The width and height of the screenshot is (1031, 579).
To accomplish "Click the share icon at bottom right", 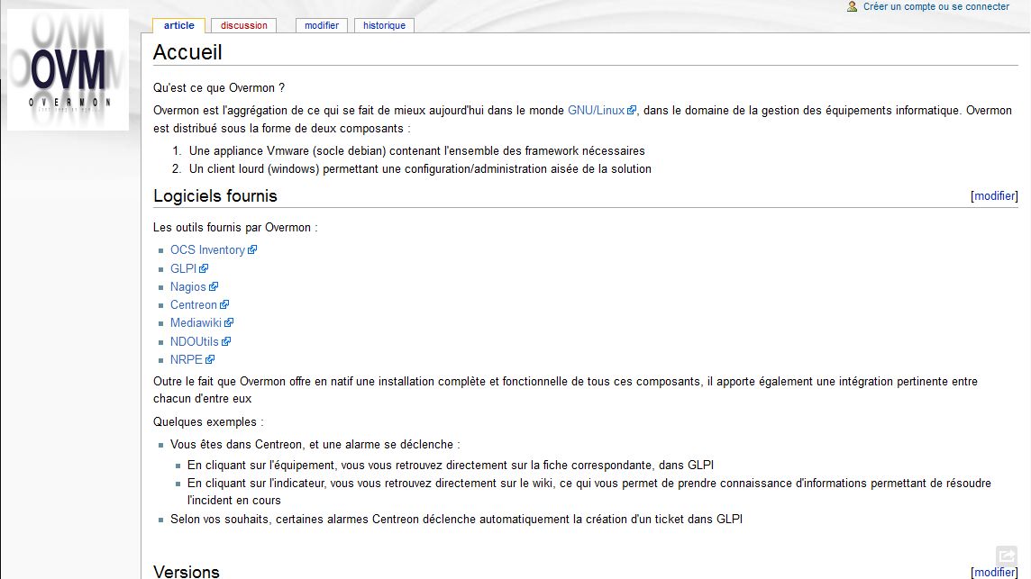I will pyautogui.click(x=1006, y=556).
